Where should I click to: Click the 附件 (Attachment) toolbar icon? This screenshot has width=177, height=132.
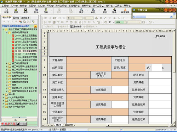click(x=36, y=11)
